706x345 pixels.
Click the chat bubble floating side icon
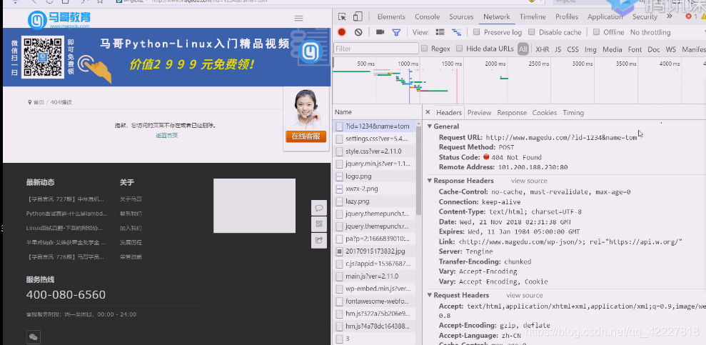[319, 208]
